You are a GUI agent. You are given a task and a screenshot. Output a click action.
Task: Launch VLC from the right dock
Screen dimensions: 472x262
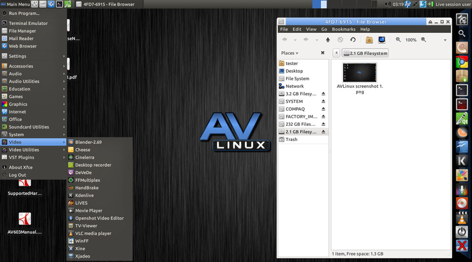click(462, 218)
